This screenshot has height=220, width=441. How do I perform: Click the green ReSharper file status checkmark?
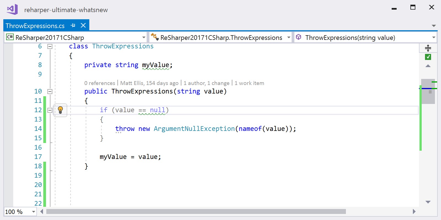point(428,57)
